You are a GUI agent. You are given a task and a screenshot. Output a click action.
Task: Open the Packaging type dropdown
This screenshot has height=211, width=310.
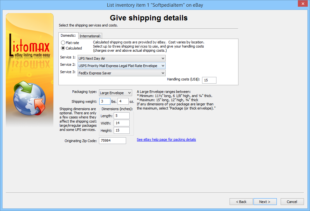tap(116, 93)
